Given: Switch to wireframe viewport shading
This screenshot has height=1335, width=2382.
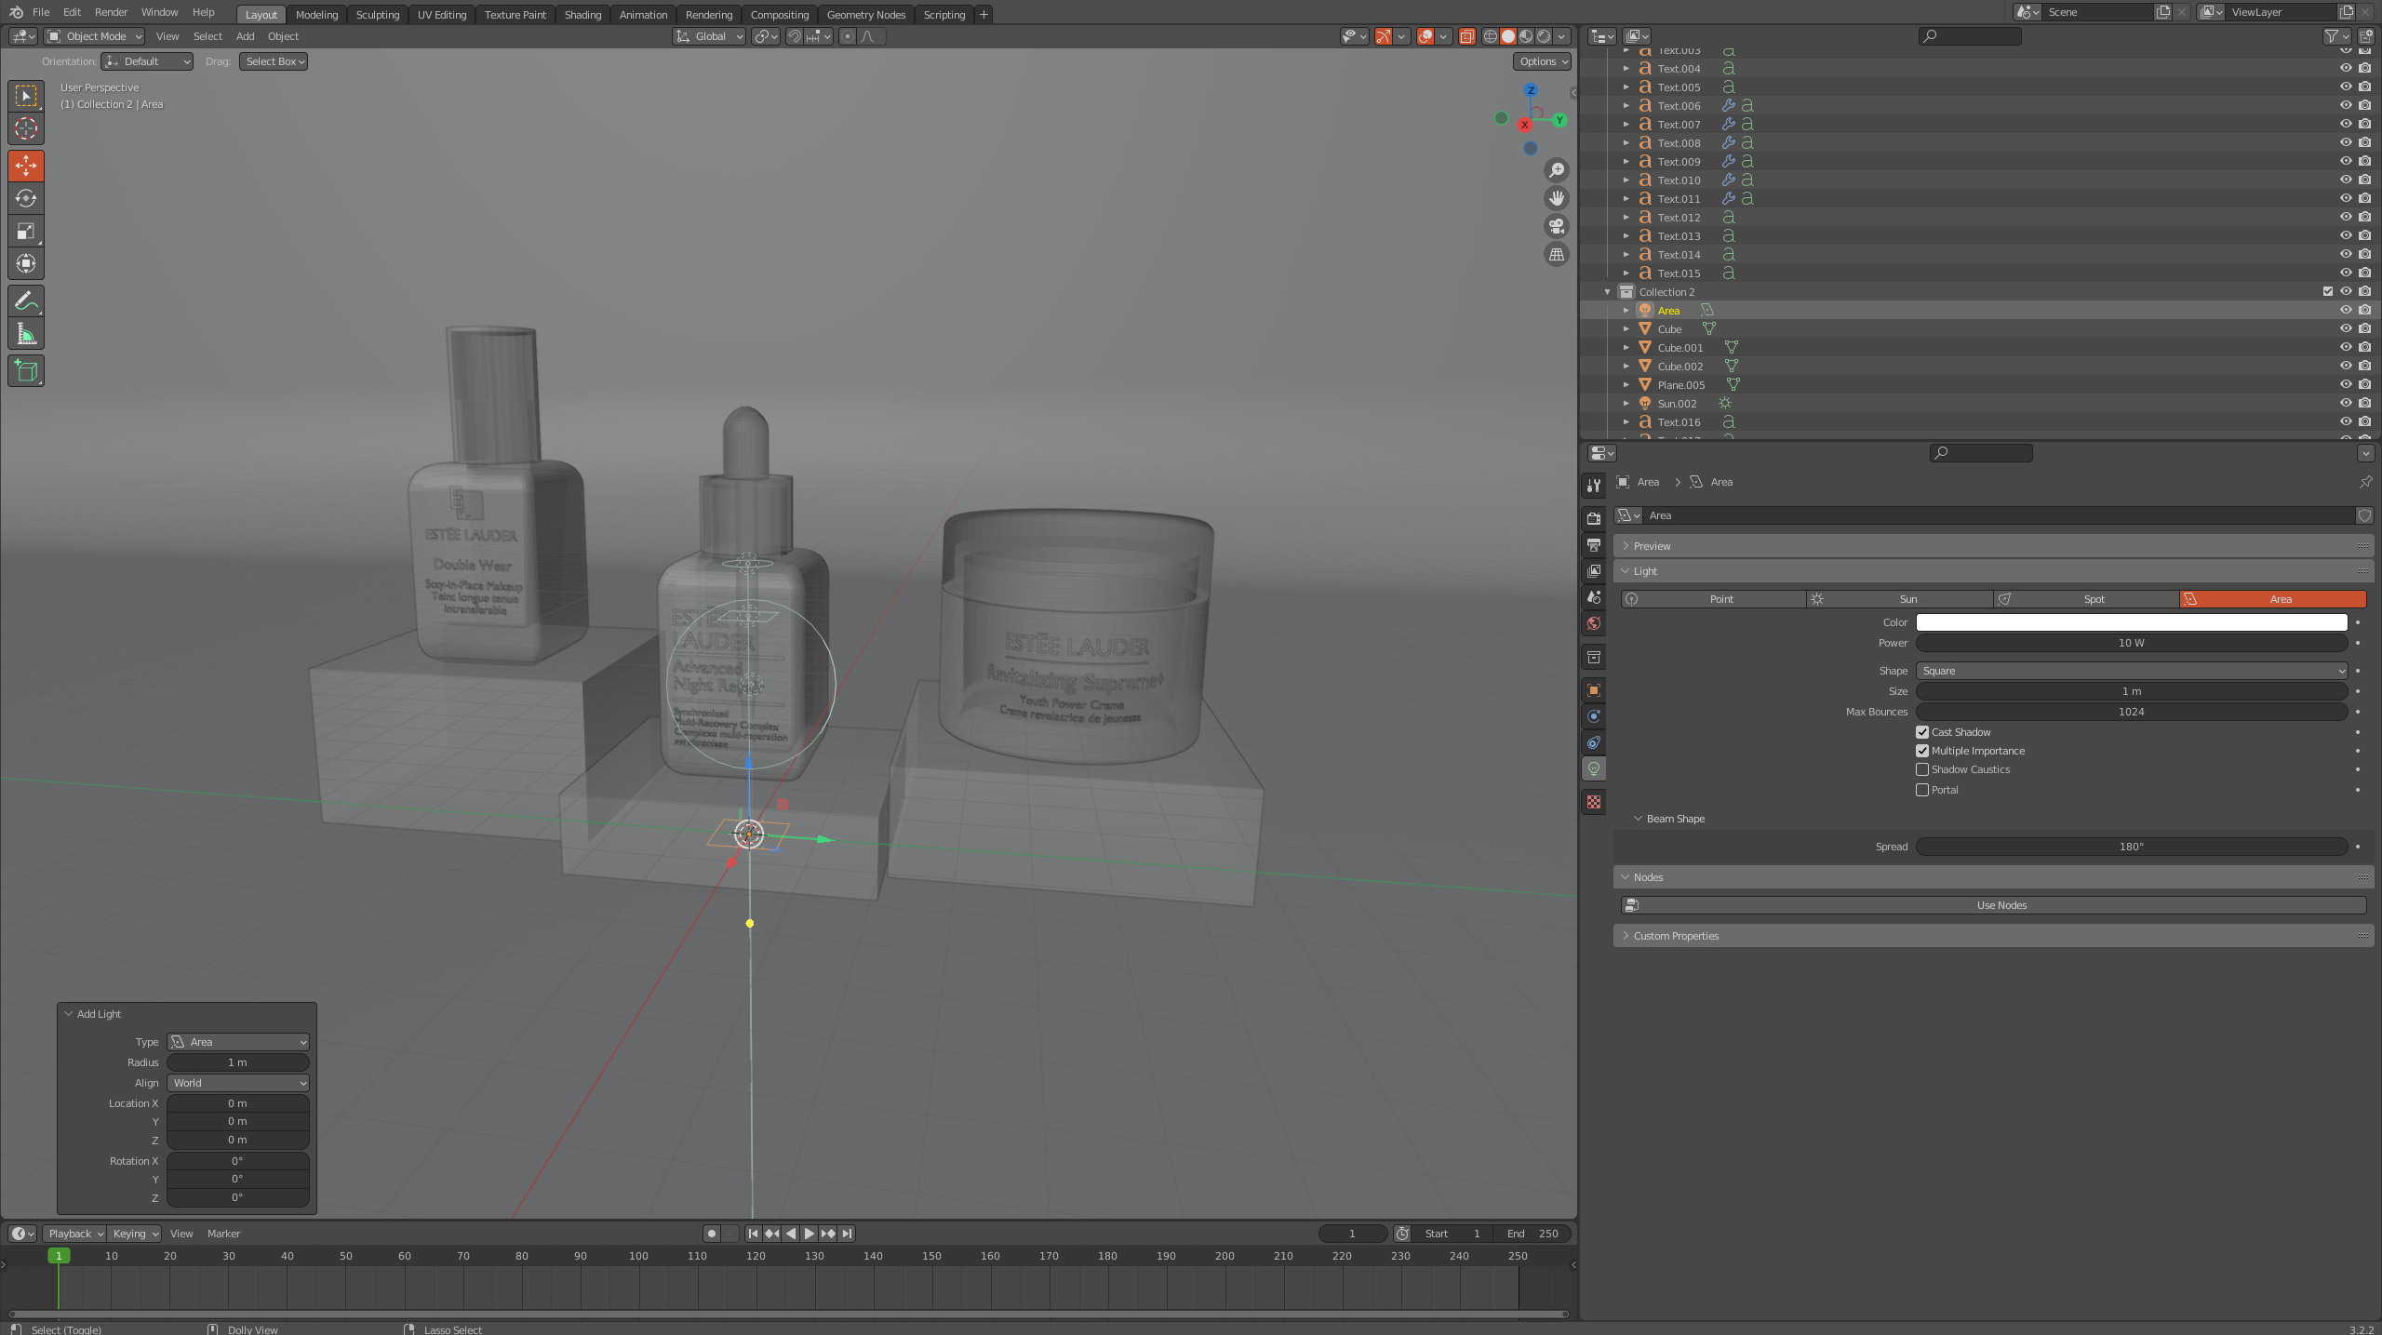Looking at the screenshot, I should [x=1490, y=36].
